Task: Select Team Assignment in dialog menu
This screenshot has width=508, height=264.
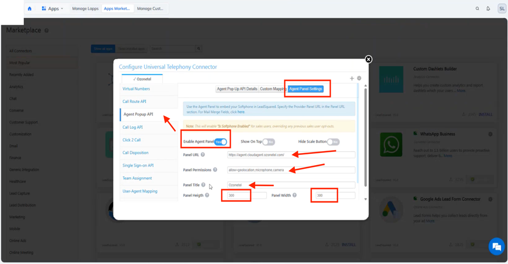Action: pyautogui.click(x=137, y=178)
